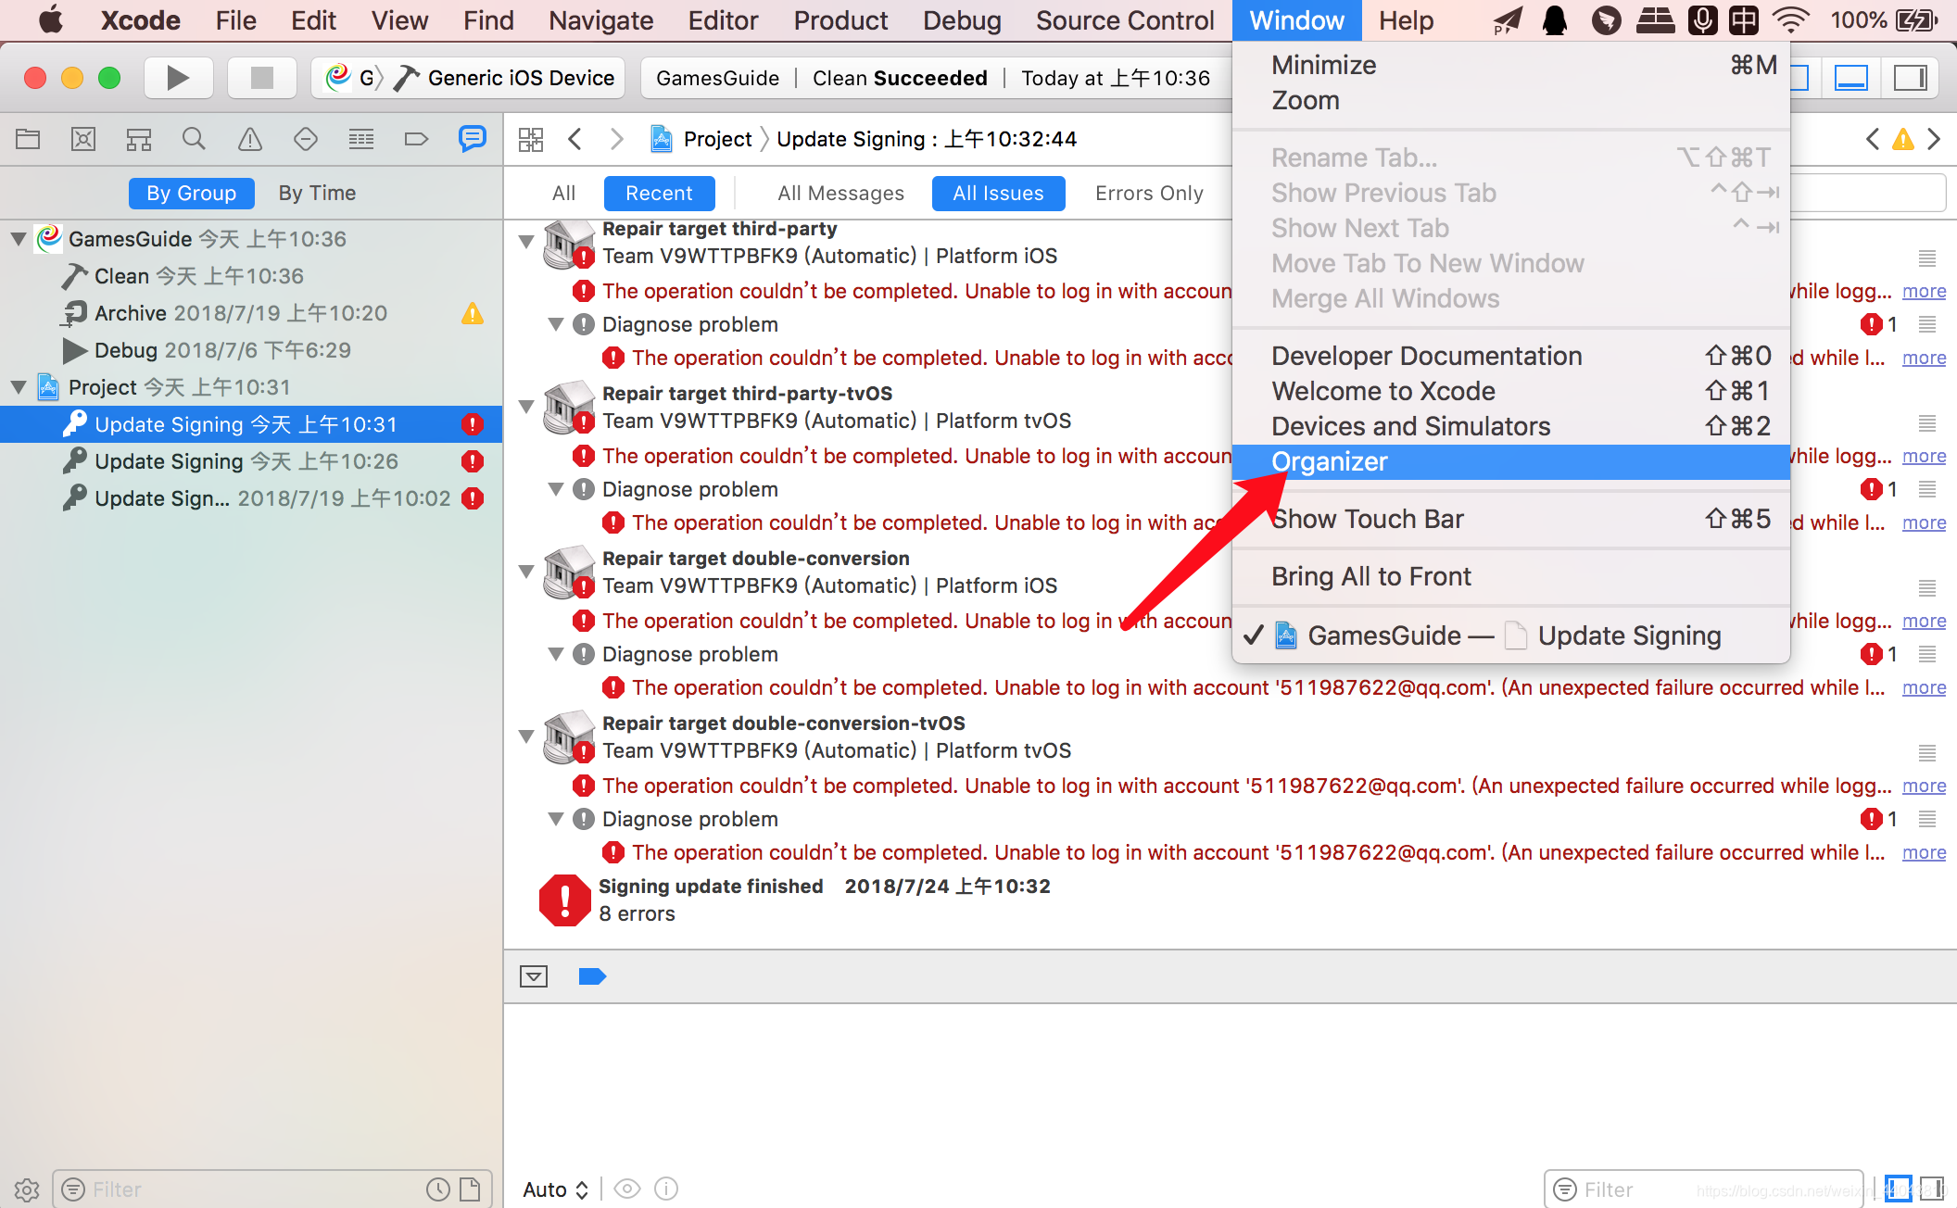Screen dimensions: 1957x1208
Task: Click the Errors Only tab filter
Action: [1149, 190]
